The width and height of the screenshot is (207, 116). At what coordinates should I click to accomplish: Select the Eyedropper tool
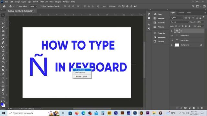[3, 39]
